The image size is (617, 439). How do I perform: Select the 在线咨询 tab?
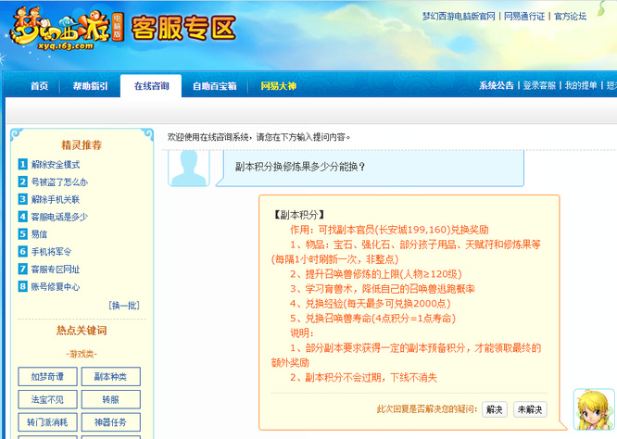pos(151,86)
